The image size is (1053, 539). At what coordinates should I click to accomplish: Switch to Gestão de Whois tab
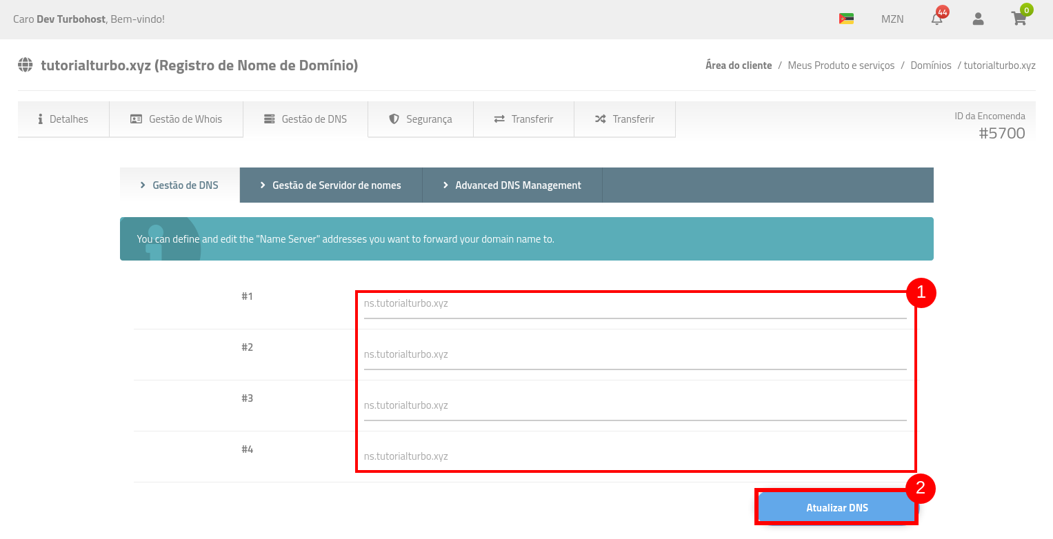pos(177,119)
